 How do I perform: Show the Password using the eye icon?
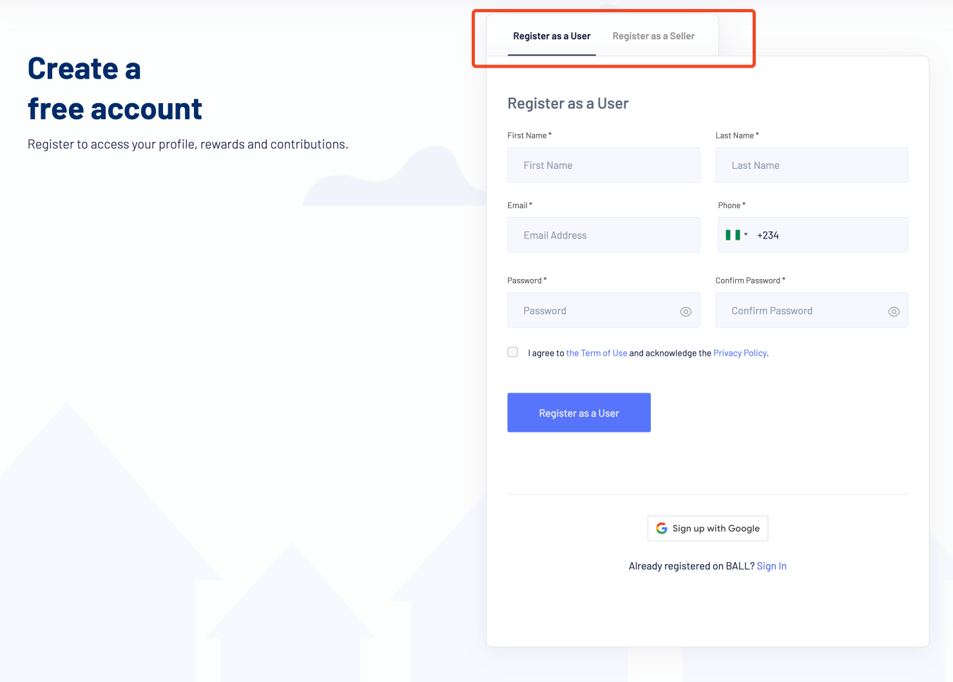(x=685, y=311)
